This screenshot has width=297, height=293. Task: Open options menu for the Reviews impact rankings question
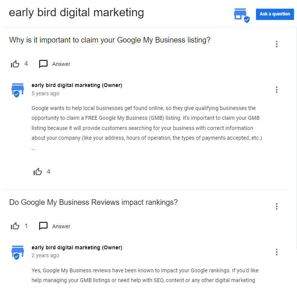coord(277,206)
